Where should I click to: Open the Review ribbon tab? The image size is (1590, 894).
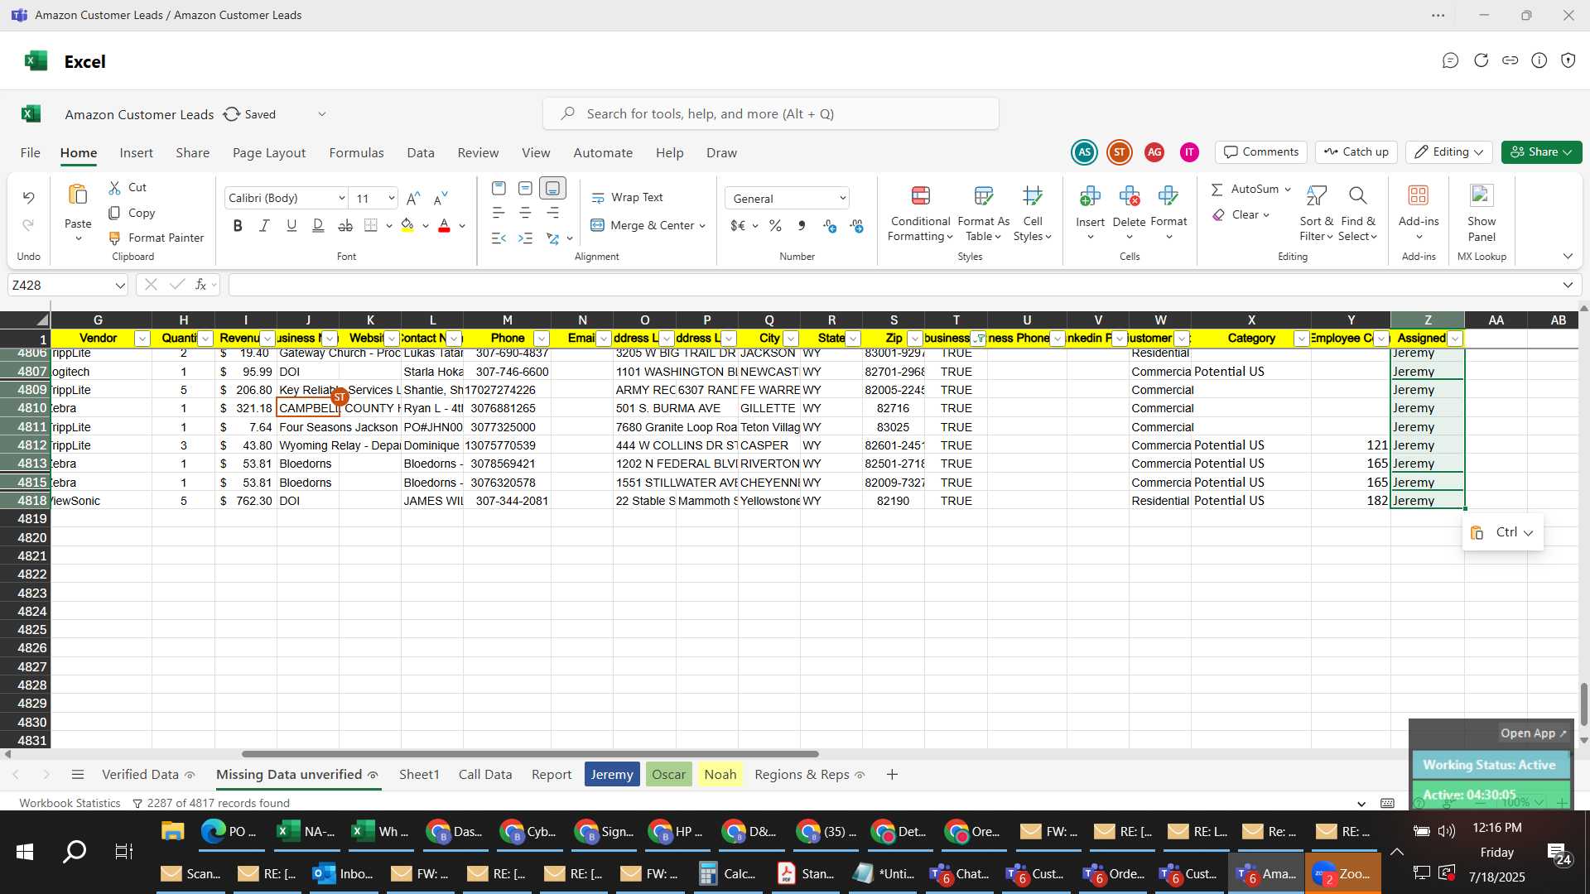pos(478,153)
